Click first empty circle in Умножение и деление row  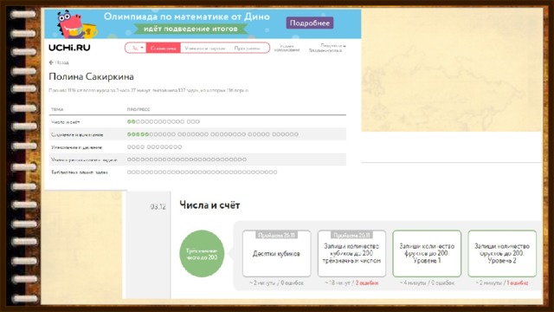point(129,146)
